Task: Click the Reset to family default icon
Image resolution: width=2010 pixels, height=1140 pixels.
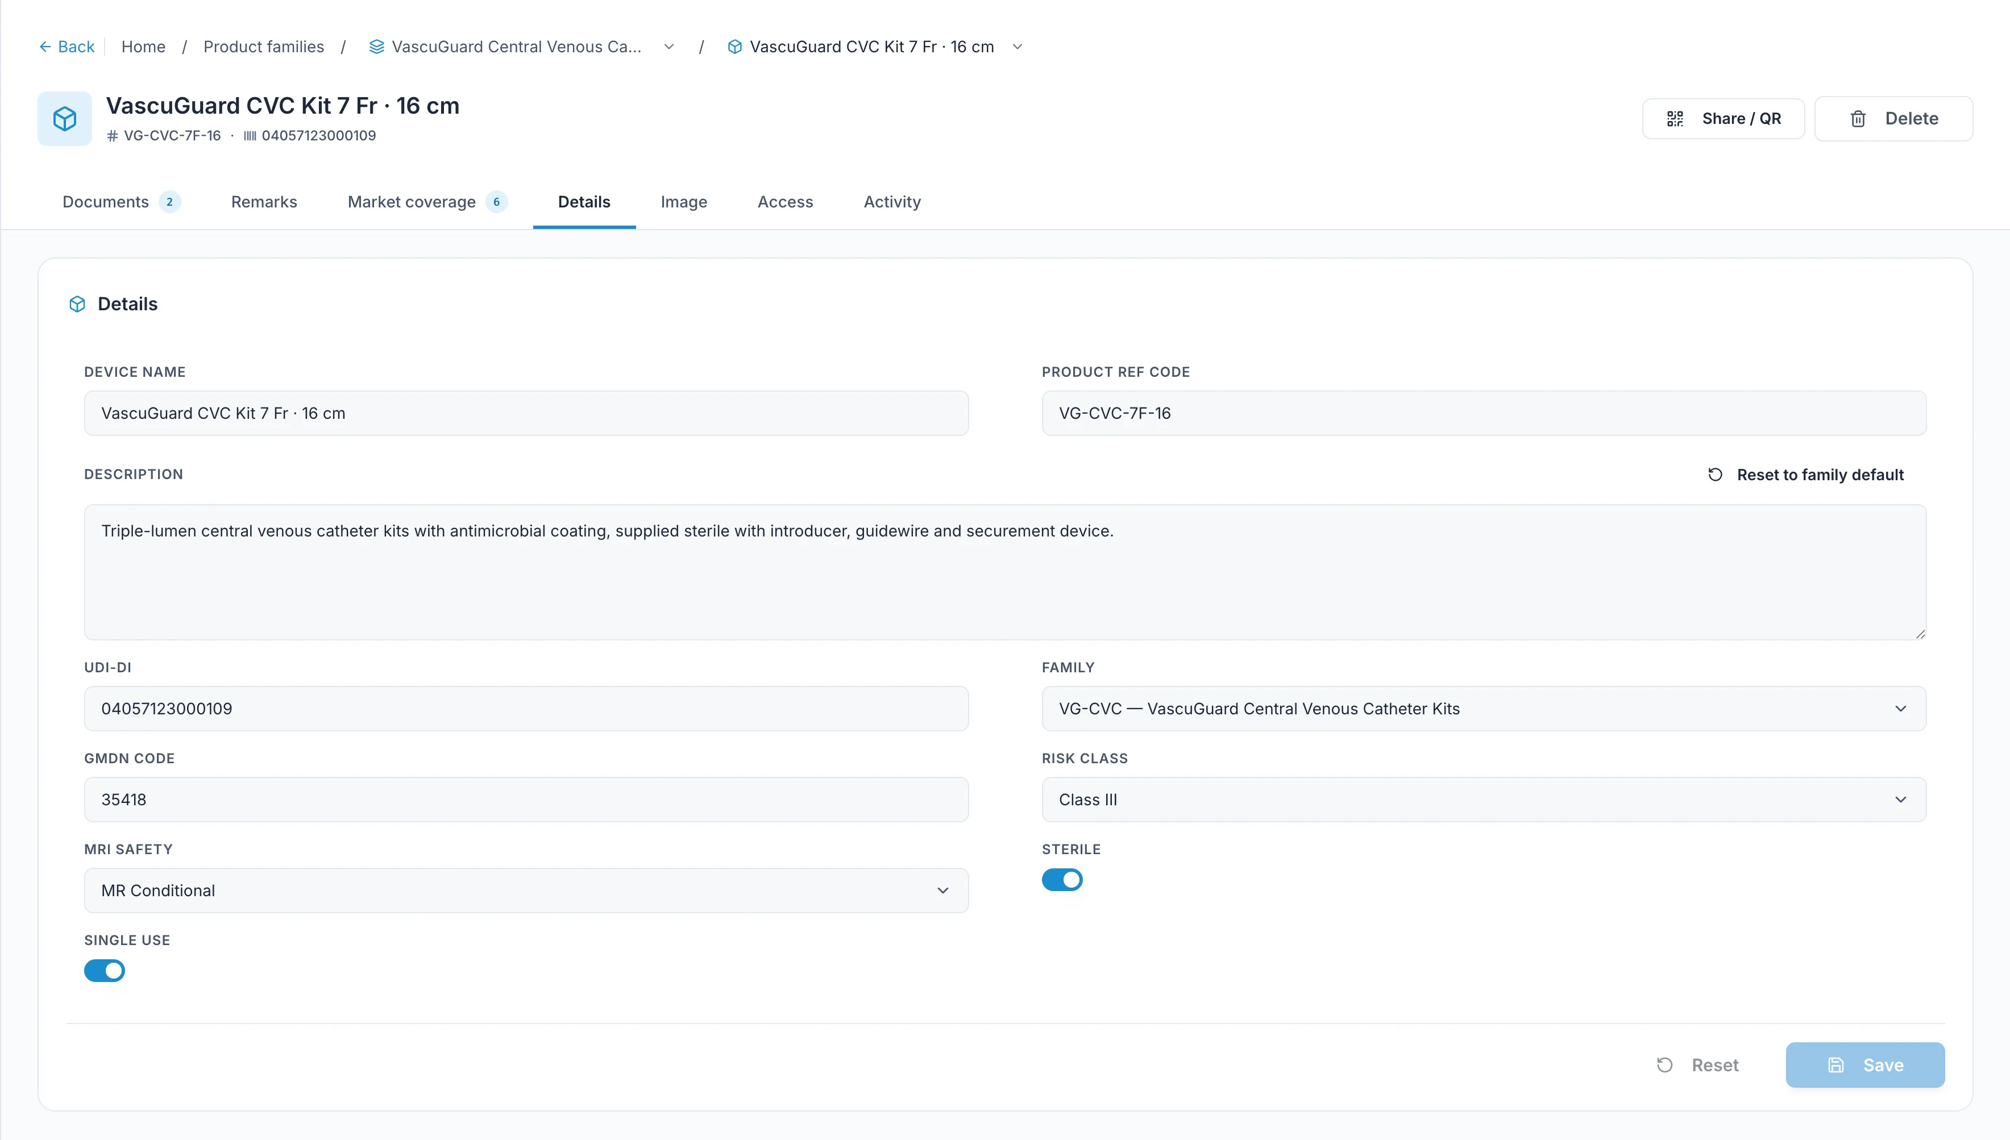Action: tap(1715, 475)
